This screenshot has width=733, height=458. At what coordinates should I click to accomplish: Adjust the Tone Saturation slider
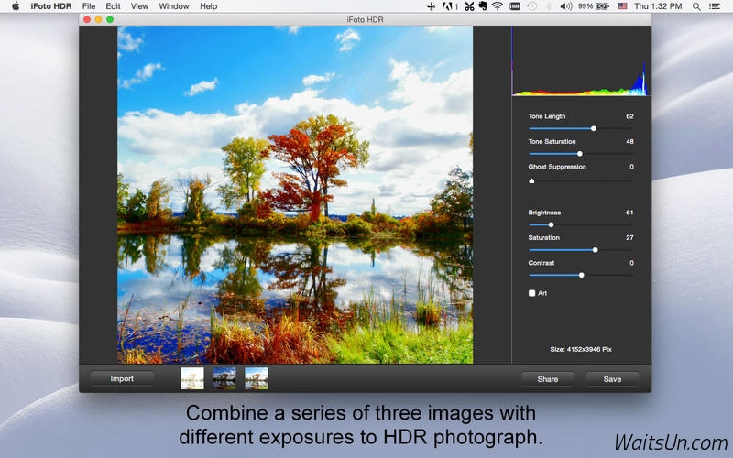point(581,154)
